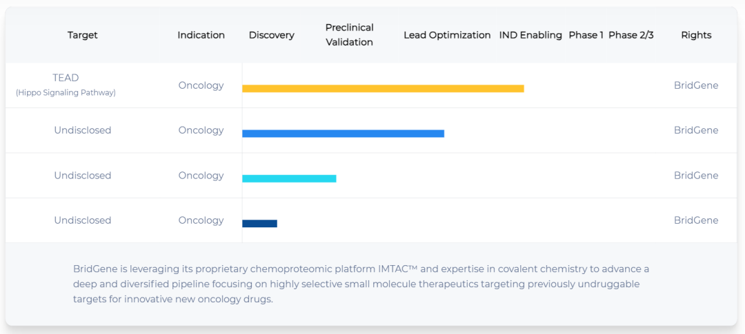The image size is (745, 334).
Task: Click Oncology in the TEAD row
Action: [x=201, y=85]
